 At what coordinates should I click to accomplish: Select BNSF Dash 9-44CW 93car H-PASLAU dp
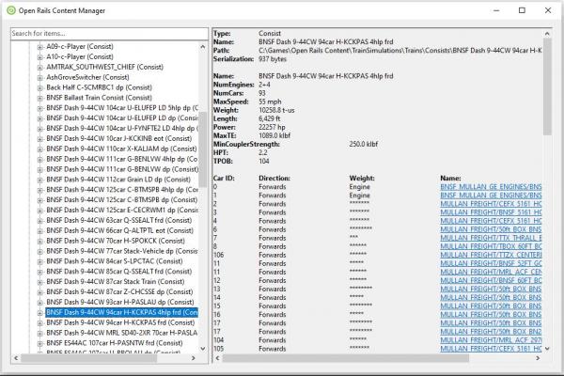120,302
